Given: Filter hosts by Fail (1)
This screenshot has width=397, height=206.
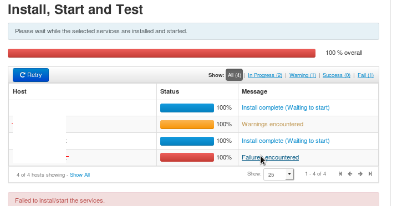Looking at the screenshot, I should click(365, 75).
